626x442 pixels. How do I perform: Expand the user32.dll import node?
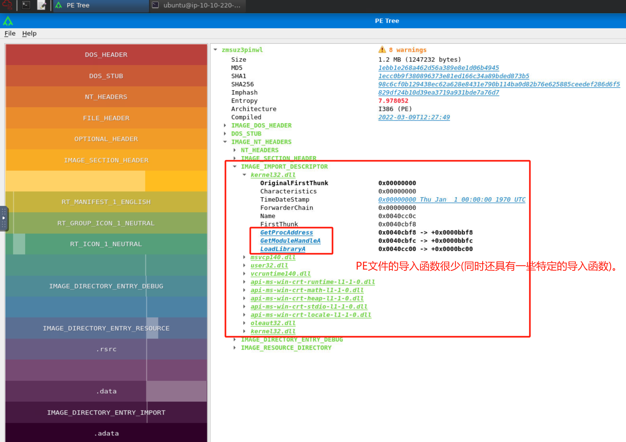point(244,265)
